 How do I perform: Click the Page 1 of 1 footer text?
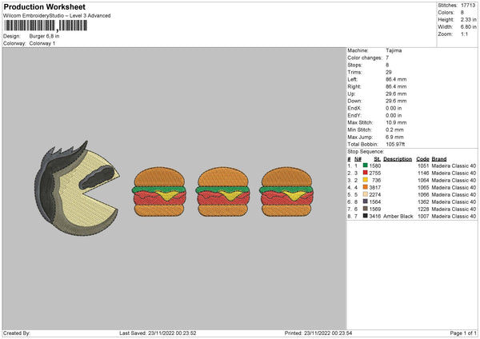click(x=463, y=333)
